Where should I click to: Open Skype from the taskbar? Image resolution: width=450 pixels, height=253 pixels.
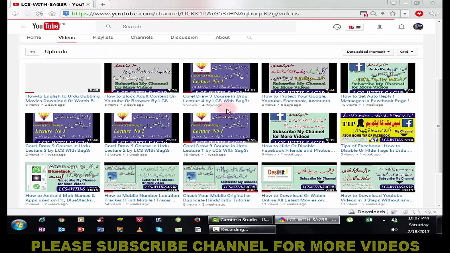(x=159, y=229)
